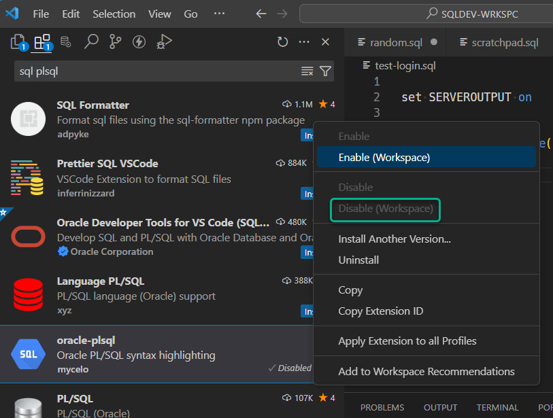Choose Enable (Workspace) in context menu
The image size is (553, 418).
coord(426,157)
